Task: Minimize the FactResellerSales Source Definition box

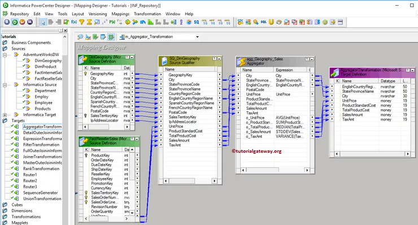Action: pyautogui.click(x=137, y=139)
